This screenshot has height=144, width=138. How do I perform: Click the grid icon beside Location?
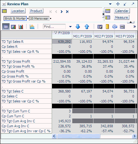pos(4,11)
